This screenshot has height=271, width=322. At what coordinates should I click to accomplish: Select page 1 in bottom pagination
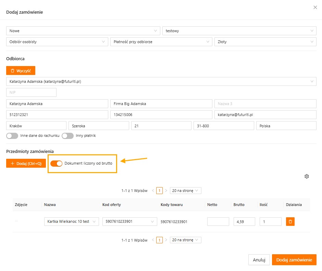[159, 240]
